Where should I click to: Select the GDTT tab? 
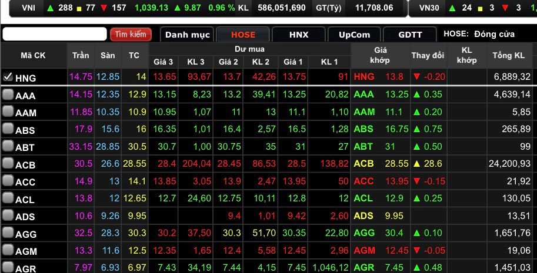[x=410, y=35]
